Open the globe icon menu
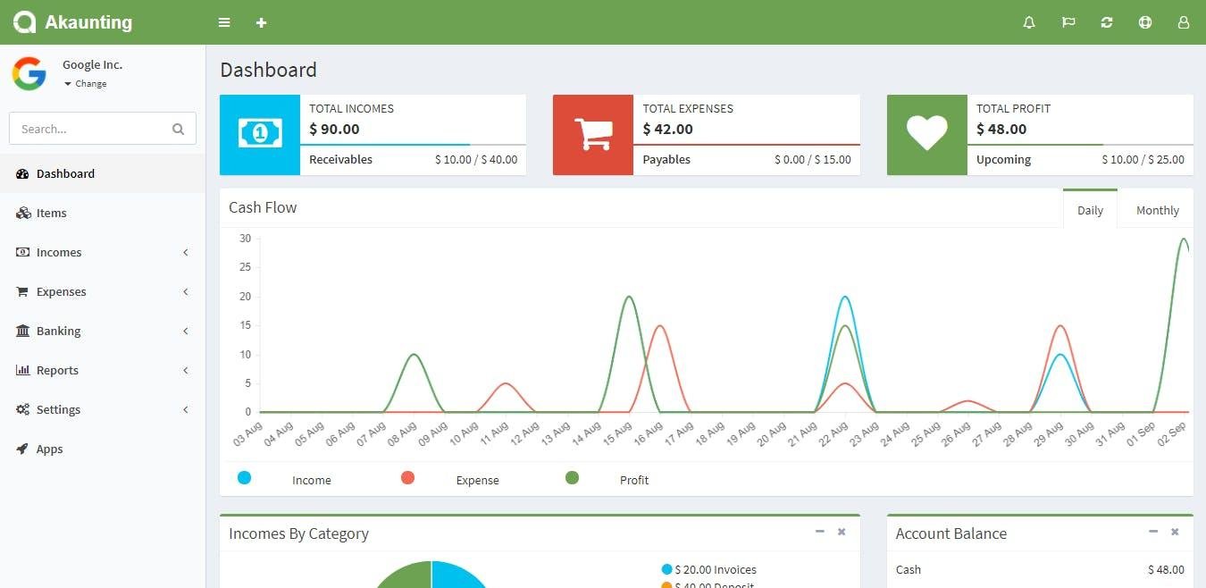Viewport: 1206px width, 588px height. pyautogui.click(x=1145, y=22)
